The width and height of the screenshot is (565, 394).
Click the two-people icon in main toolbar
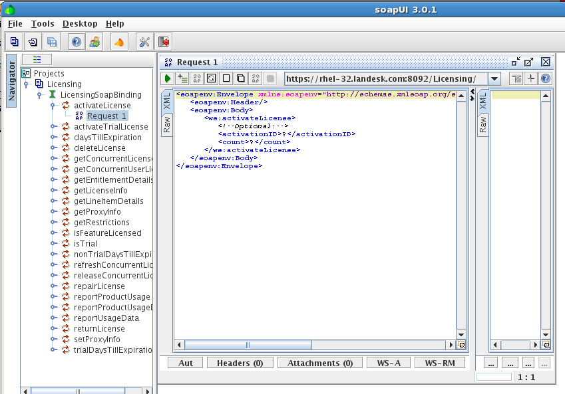click(x=94, y=42)
